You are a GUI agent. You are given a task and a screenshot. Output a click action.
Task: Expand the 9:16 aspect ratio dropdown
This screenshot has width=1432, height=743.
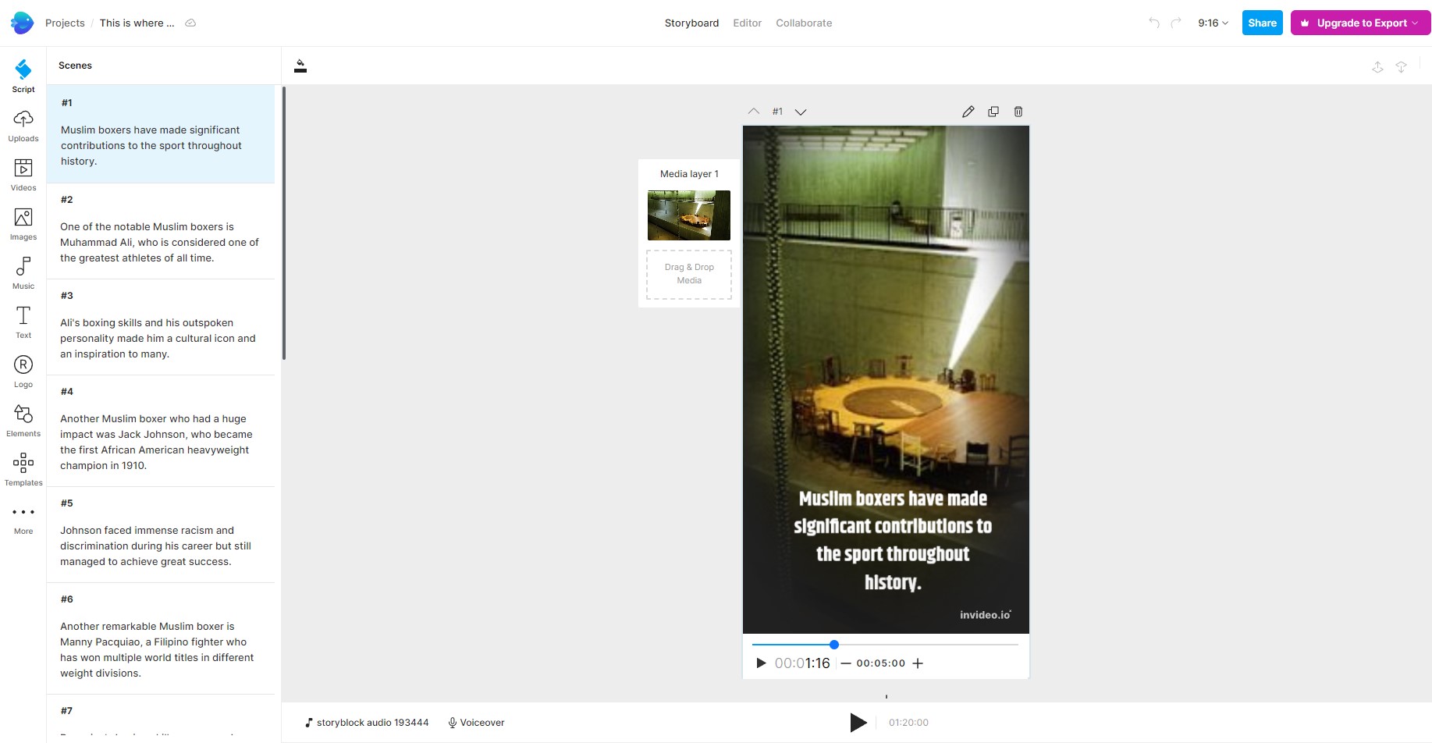coord(1213,23)
